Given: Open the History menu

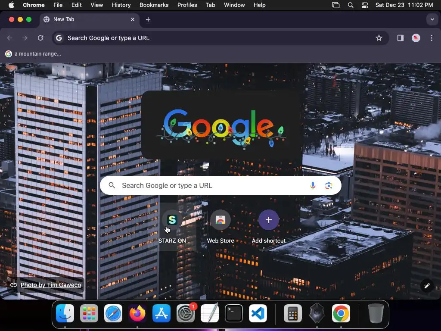Looking at the screenshot, I should 121,5.
